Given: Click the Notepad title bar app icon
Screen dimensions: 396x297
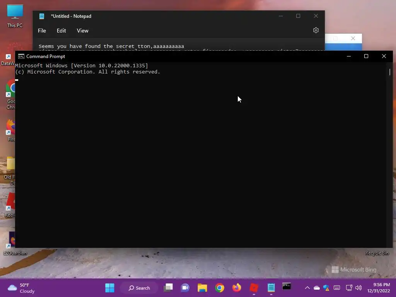Looking at the screenshot, I should coord(42,16).
